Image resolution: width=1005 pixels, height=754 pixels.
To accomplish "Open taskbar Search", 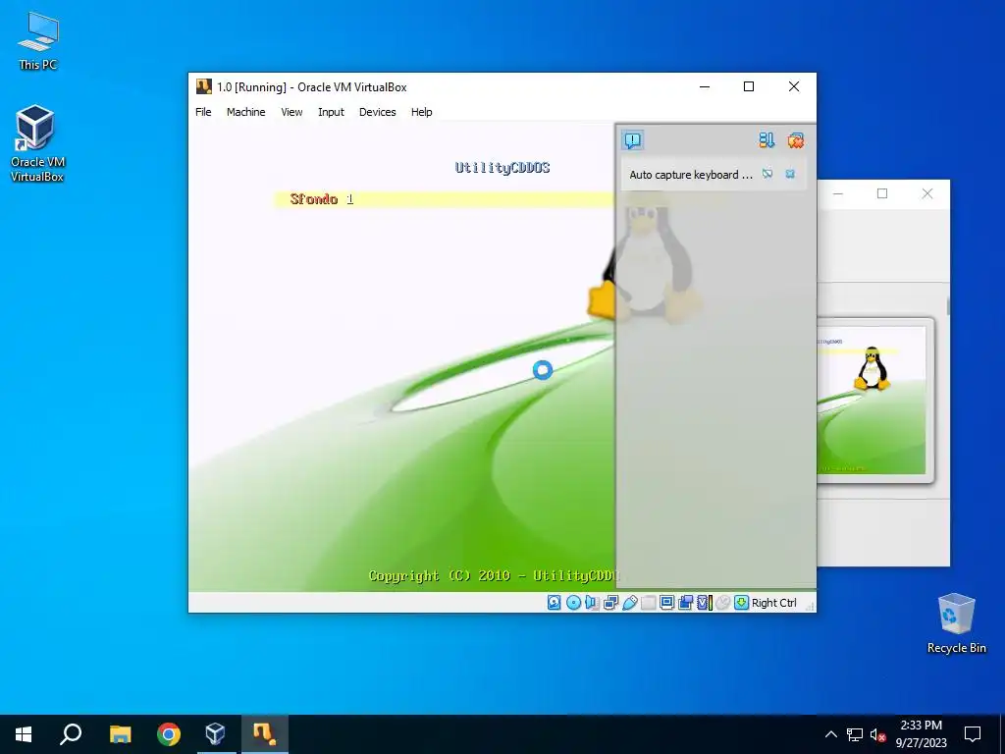I will pos(71,734).
